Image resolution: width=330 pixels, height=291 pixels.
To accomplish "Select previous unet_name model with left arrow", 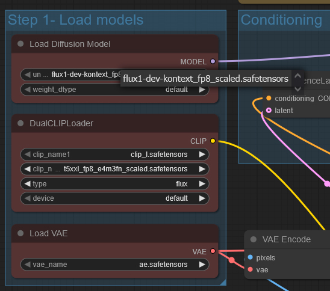I will (x=27, y=75).
